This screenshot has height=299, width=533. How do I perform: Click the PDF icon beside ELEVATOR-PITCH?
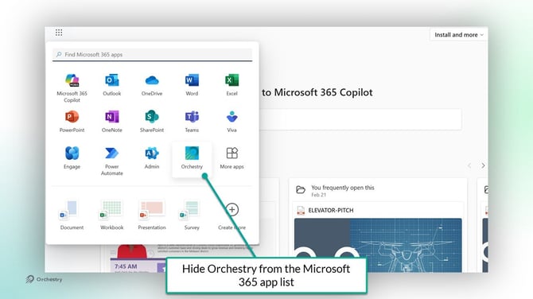(301, 211)
